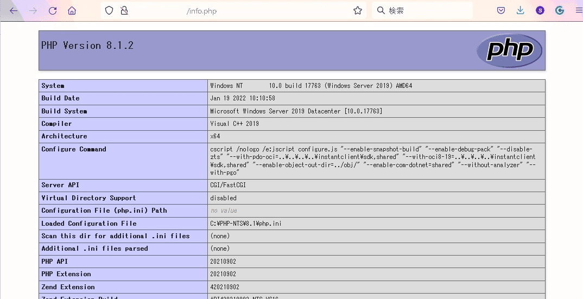Select the Architecture label
Image resolution: width=583 pixels, height=299 pixels.
point(64,136)
